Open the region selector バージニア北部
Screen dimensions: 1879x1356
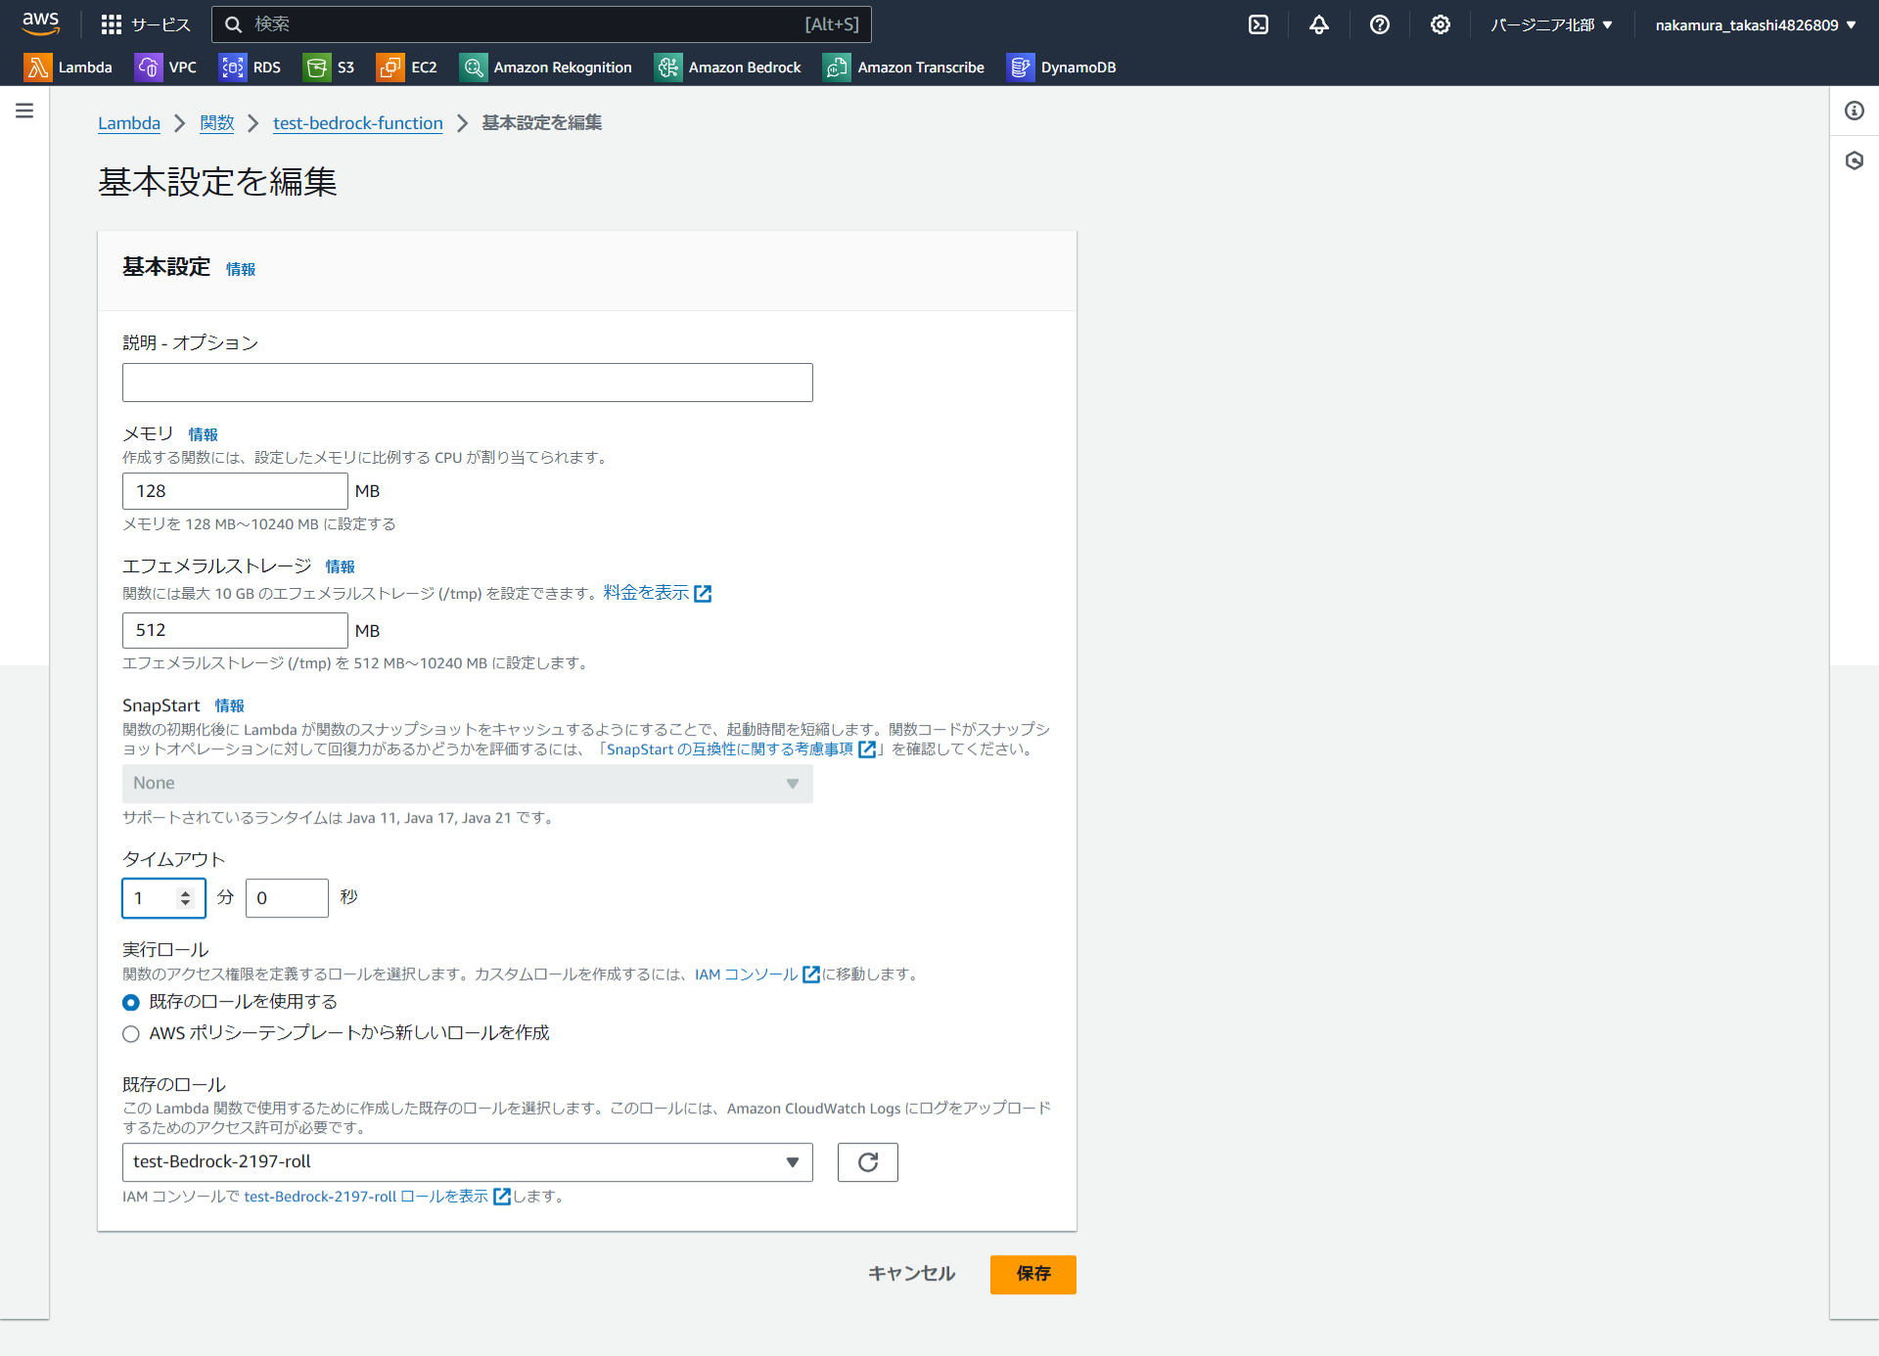[1551, 24]
